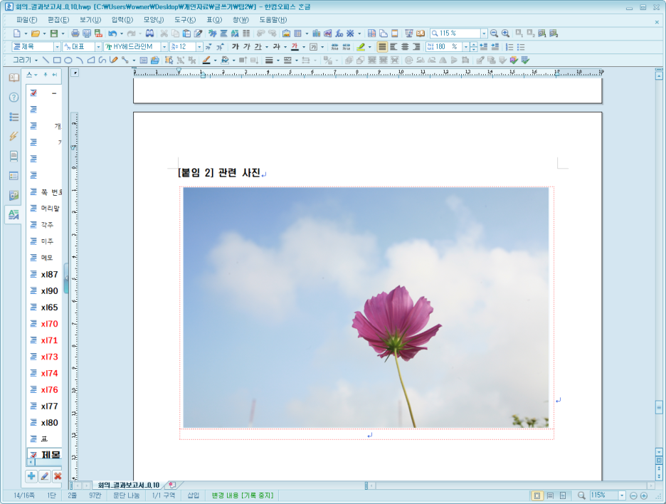Increase left indent of the paragraph
This screenshot has width=666, height=504.
[x=495, y=47]
